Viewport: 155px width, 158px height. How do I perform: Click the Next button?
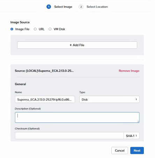[137, 151]
